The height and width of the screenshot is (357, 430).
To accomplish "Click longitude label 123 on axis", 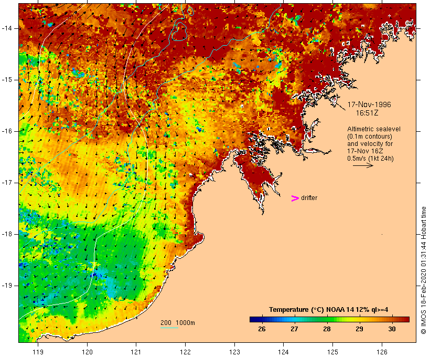I will (234, 352).
